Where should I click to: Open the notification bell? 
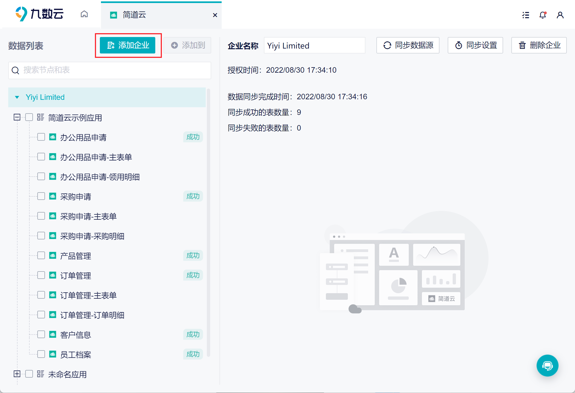pos(542,15)
